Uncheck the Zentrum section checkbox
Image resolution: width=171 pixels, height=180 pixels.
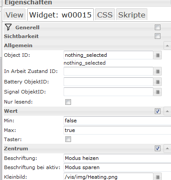pos(157,149)
